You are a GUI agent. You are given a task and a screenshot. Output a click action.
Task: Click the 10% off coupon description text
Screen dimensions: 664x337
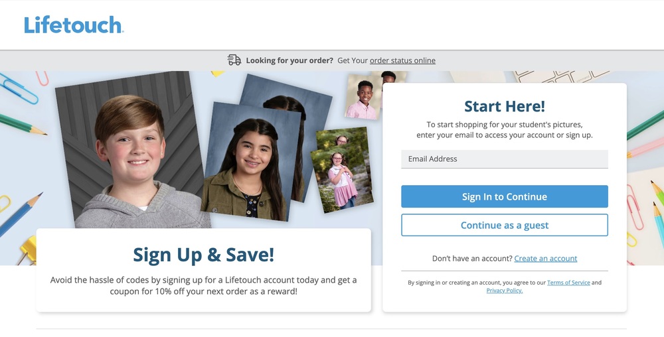click(x=203, y=285)
